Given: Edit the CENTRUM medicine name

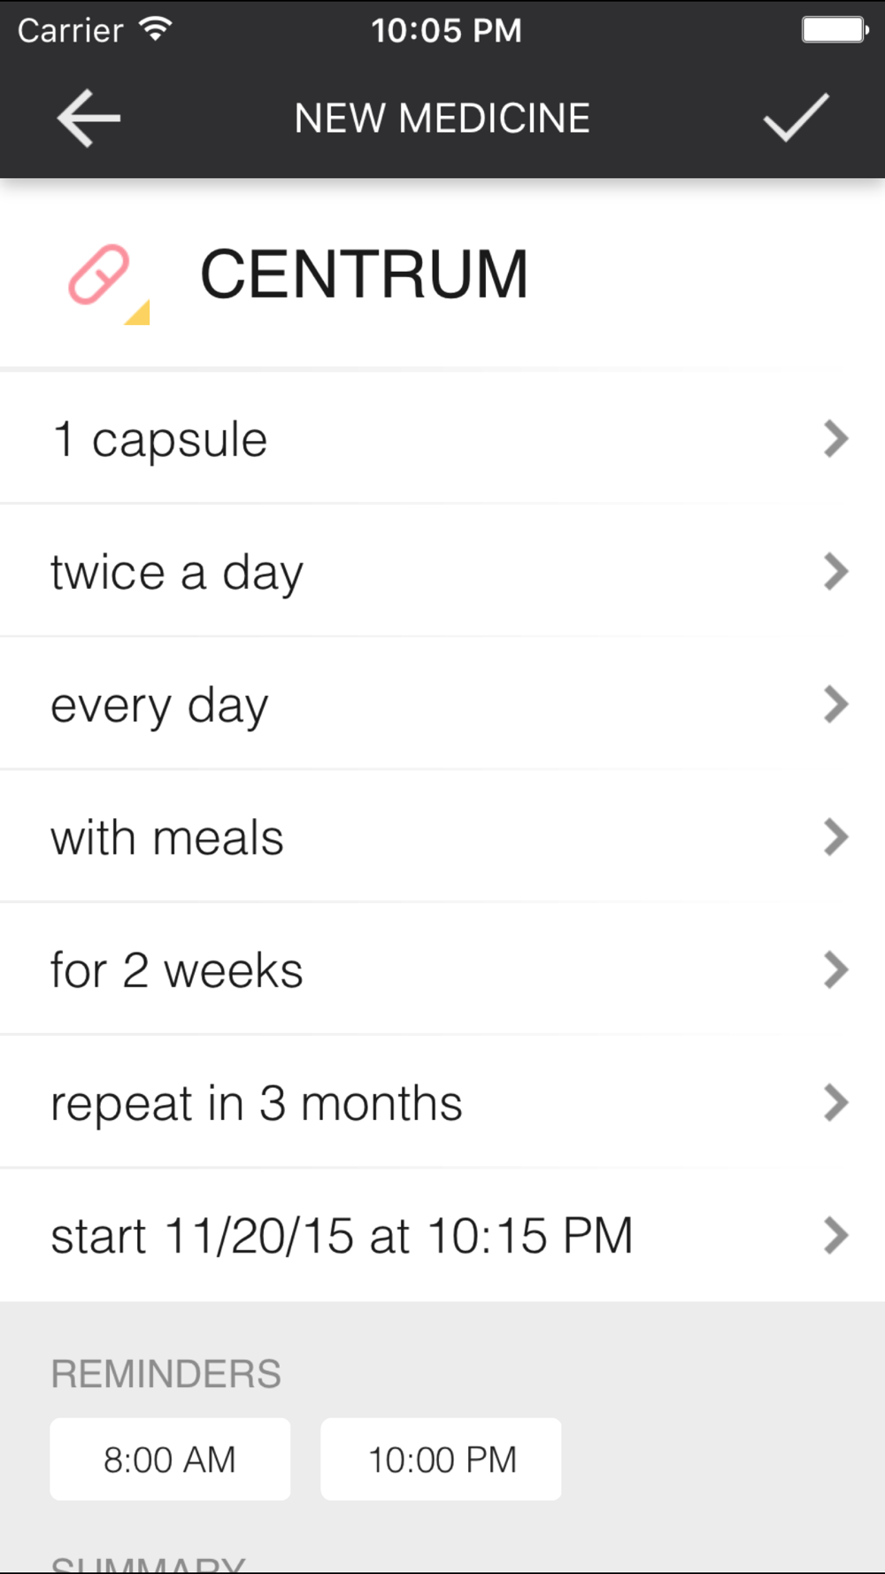Looking at the screenshot, I should pos(364,274).
